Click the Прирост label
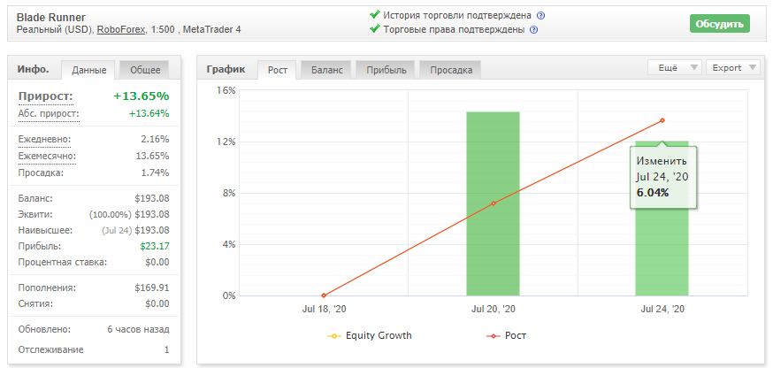The width and height of the screenshot is (773, 368). click(45, 96)
